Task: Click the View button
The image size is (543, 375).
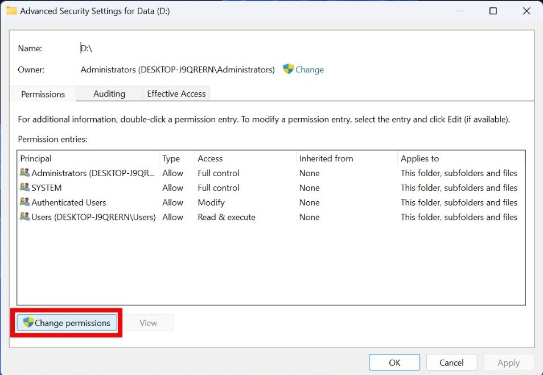Action: pos(149,323)
